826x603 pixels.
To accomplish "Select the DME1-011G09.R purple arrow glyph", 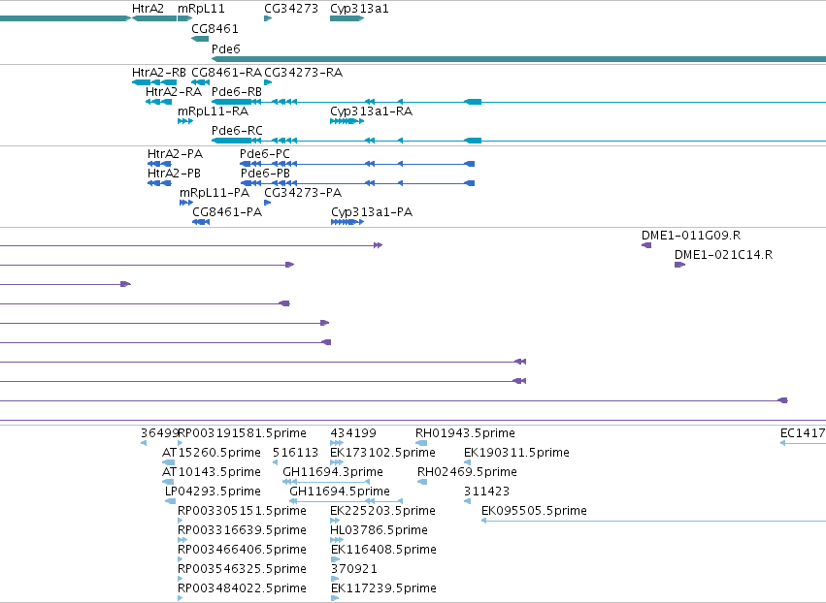I will click(646, 245).
